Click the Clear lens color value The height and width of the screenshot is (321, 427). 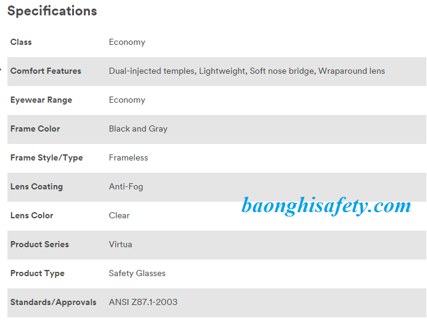pos(120,215)
